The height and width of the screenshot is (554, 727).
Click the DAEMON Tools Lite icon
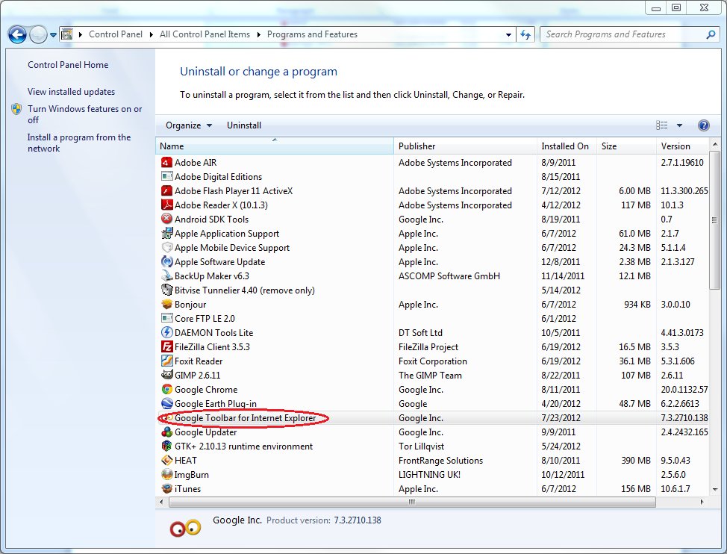pos(167,333)
